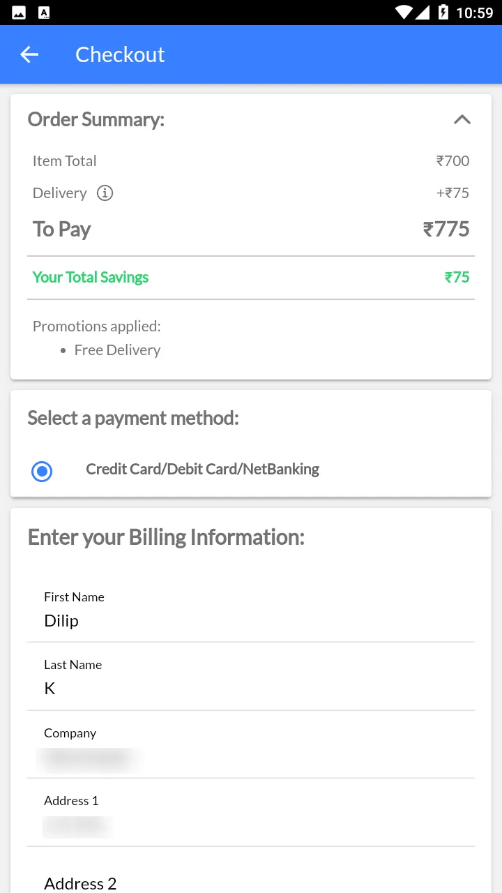Tap the Last Name input field
Screen dimensions: 502x893
coord(251,688)
